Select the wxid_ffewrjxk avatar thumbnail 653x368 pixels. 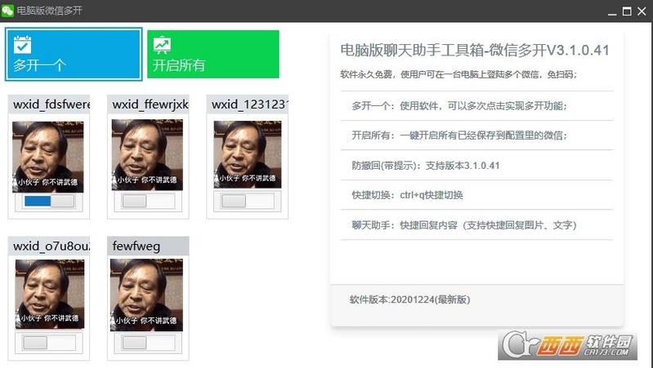click(x=147, y=155)
